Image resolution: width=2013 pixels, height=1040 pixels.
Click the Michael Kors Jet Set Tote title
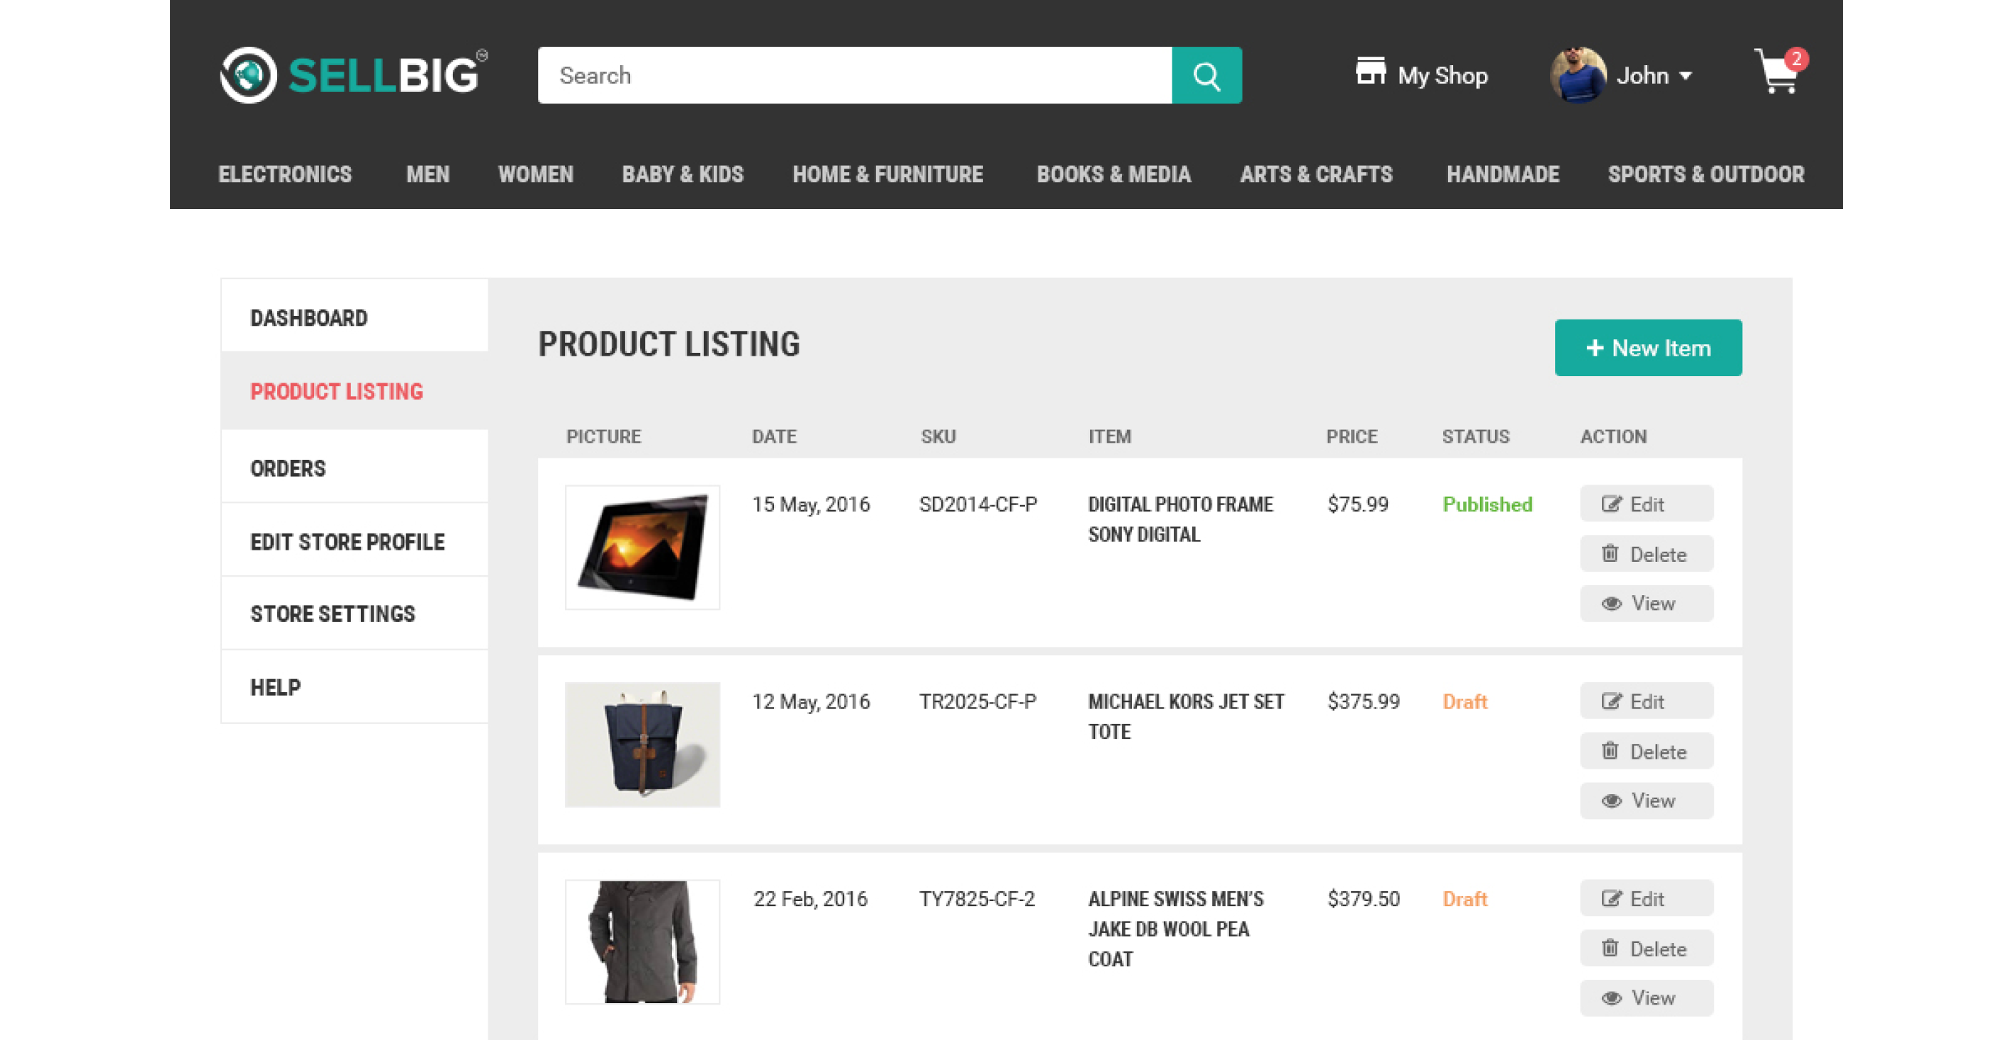tap(1185, 717)
